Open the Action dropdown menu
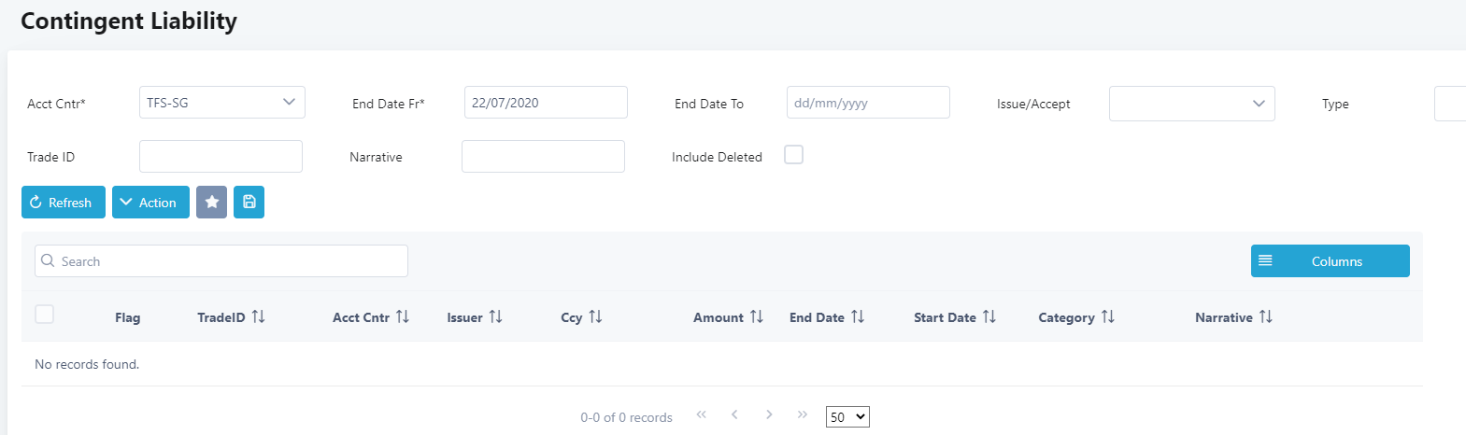1466x435 pixels. pyautogui.click(x=150, y=203)
